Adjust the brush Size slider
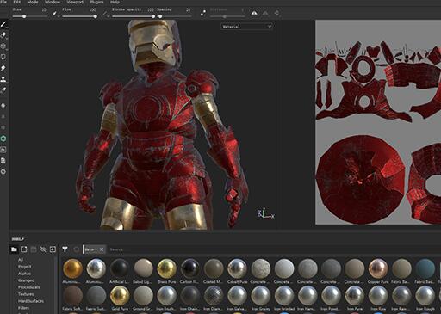The width and height of the screenshot is (441, 314). click(x=30, y=16)
